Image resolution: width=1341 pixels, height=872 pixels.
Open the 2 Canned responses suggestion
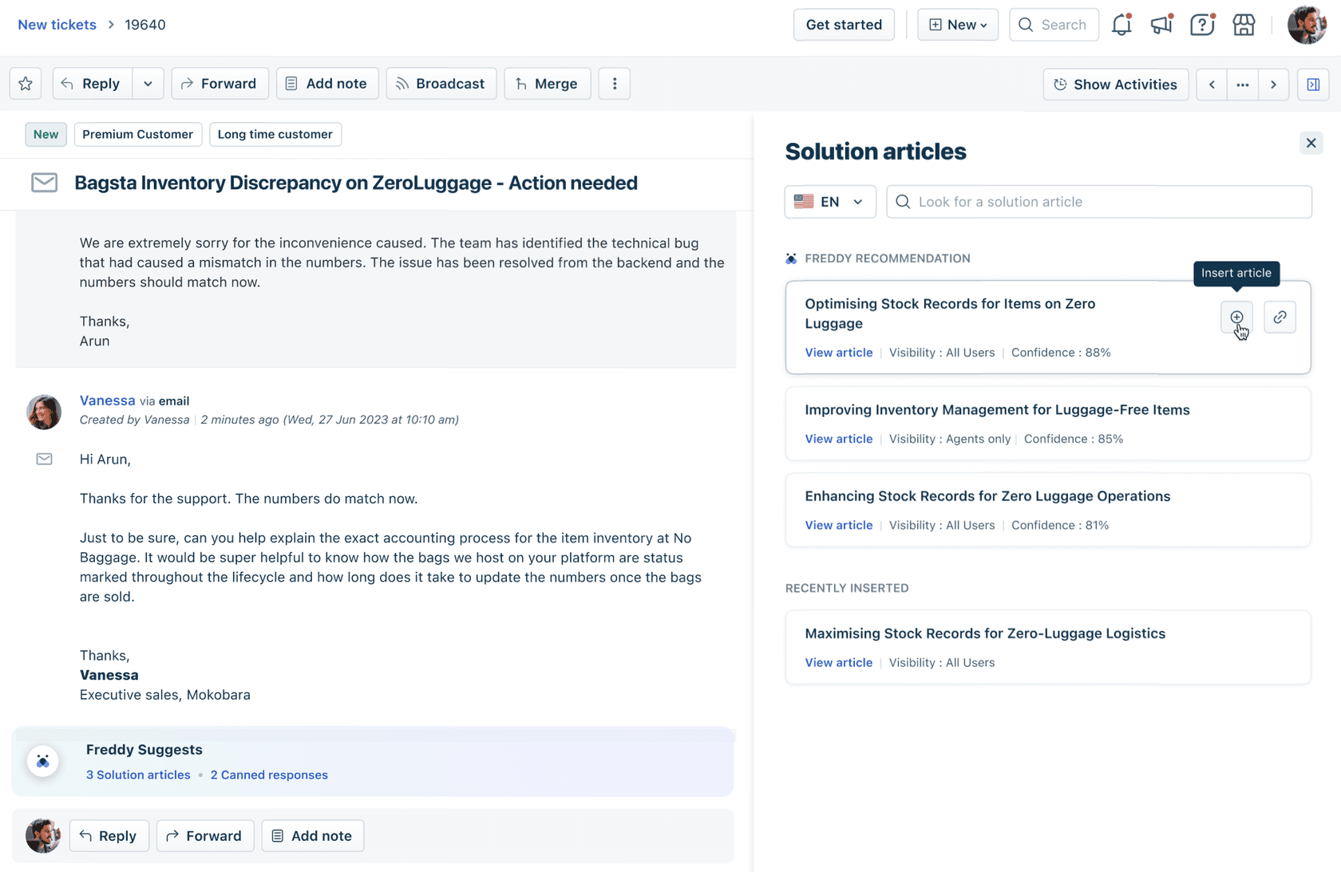point(269,775)
